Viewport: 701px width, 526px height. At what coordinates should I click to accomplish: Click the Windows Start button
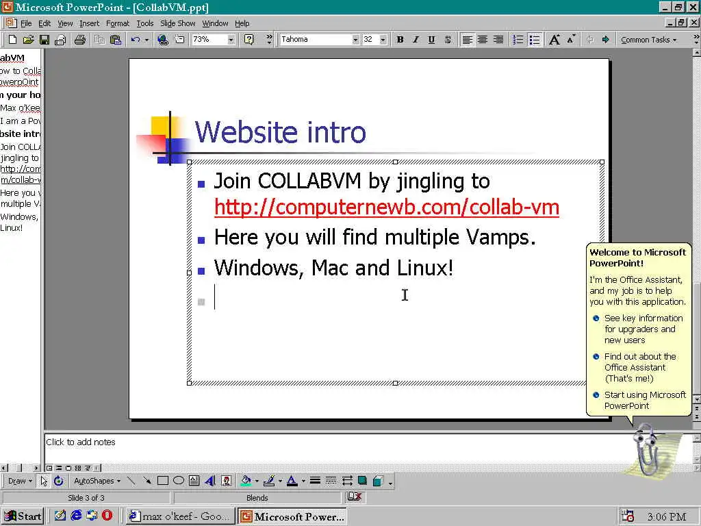23,516
